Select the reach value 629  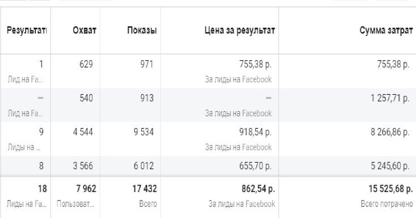tap(86, 64)
